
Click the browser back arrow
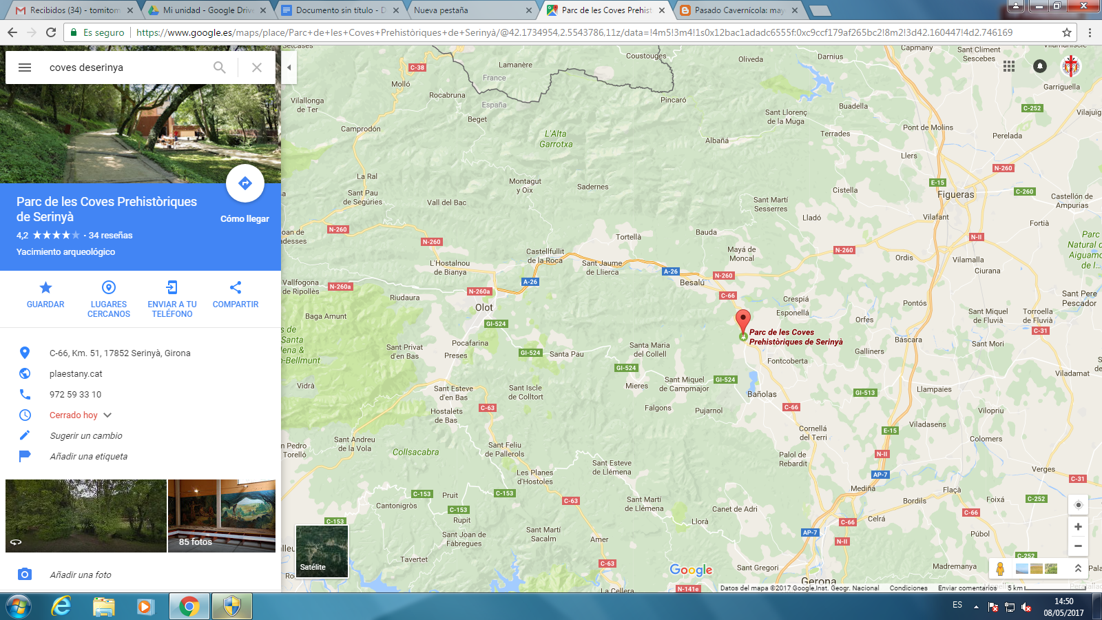12,32
